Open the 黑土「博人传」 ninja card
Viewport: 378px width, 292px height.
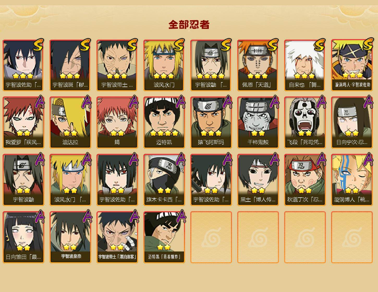point(258,180)
